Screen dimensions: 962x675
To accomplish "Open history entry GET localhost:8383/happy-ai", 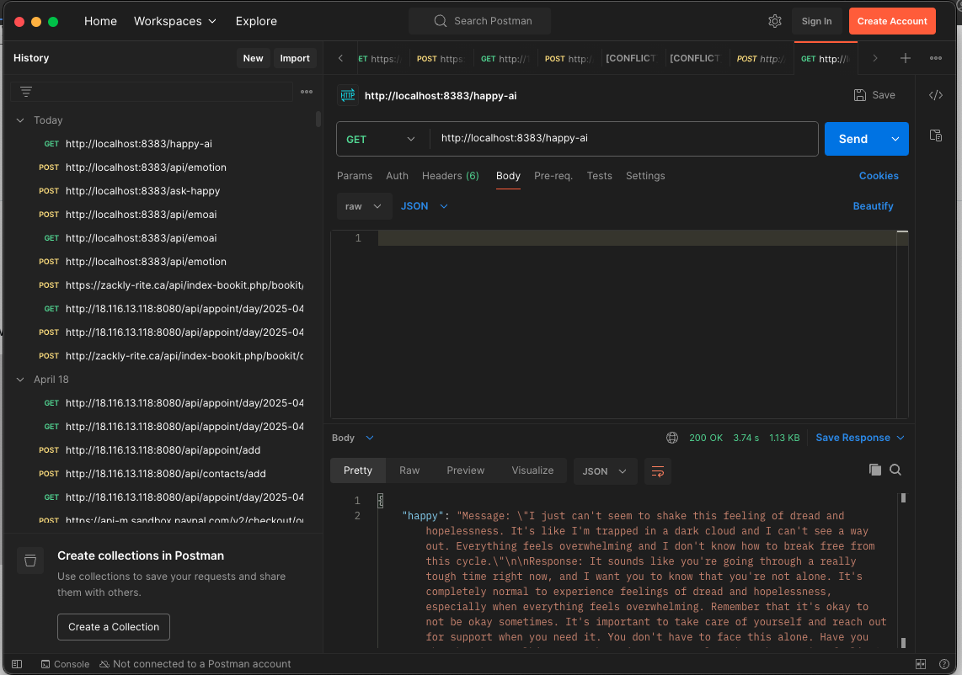I will click(160, 143).
